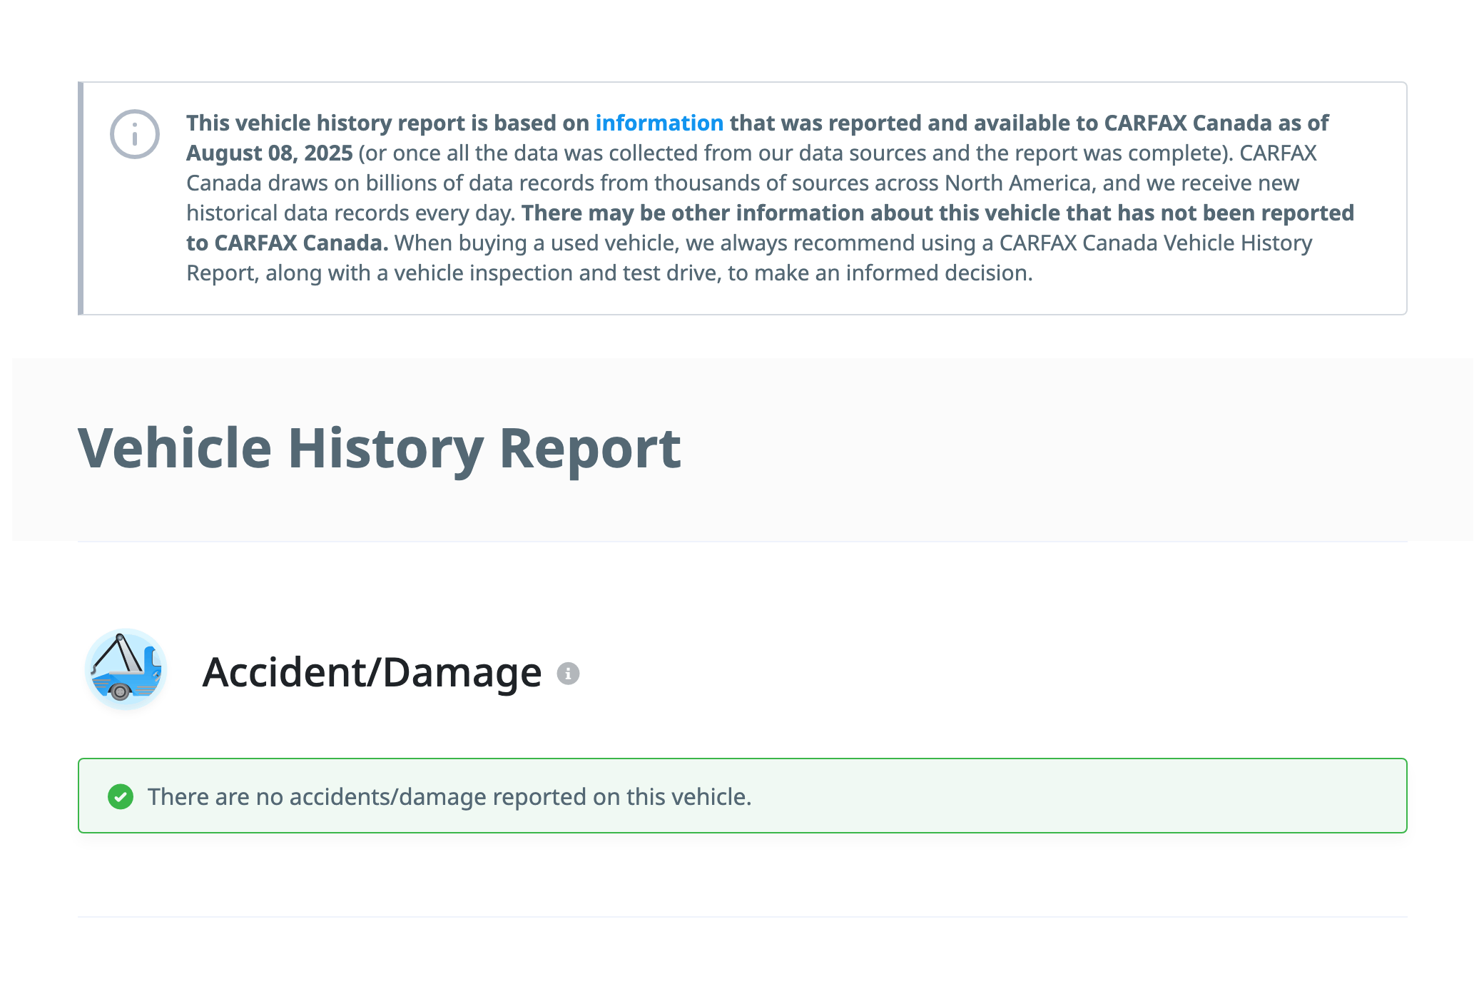
Task: Click the text "Canada draws on billions of data records"
Action: pyautogui.click(x=389, y=183)
